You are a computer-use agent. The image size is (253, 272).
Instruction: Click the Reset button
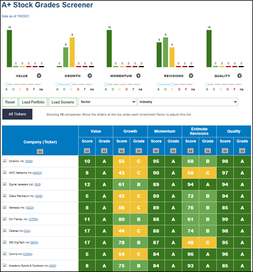(x=10, y=102)
